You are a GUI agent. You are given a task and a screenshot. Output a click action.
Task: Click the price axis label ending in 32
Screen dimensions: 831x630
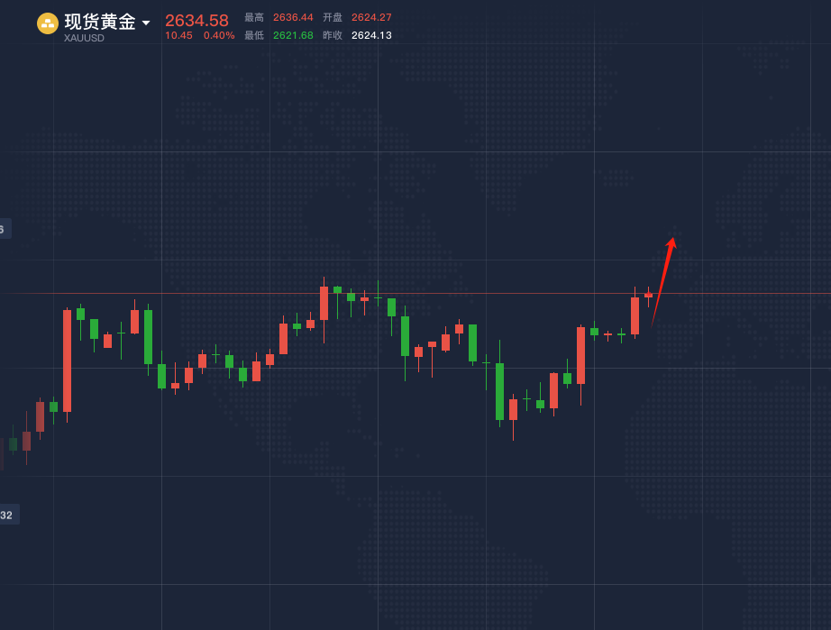point(7,515)
